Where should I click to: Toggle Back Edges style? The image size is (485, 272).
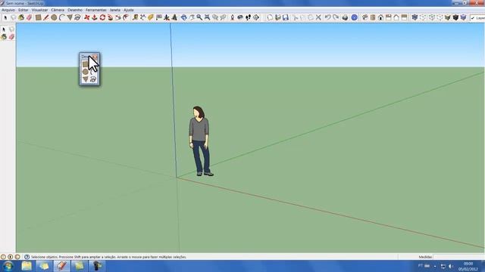(x=423, y=17)
